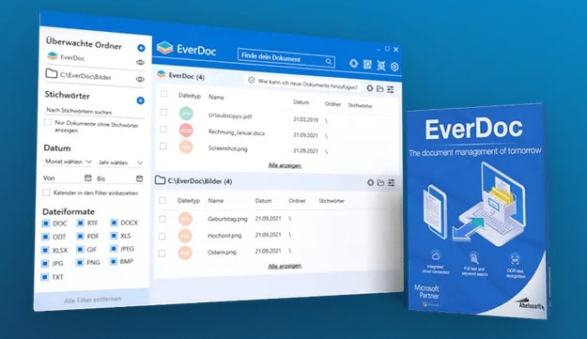Add a new watched folder with plus icon
The height and width of the screenshot is (339, 587).
141,48
